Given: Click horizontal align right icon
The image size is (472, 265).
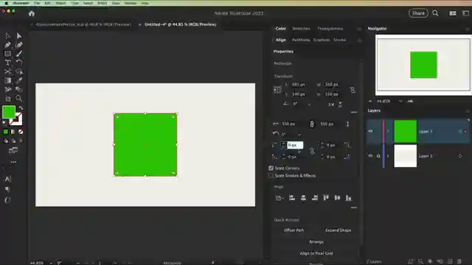Looking at the screenshot, I should (x=315, y=198).
